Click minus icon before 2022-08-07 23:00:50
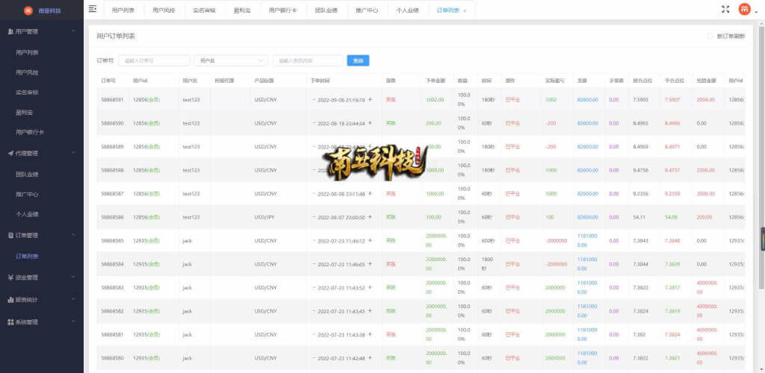The width and height of the screenshot is (765, 373). (314, 216)
